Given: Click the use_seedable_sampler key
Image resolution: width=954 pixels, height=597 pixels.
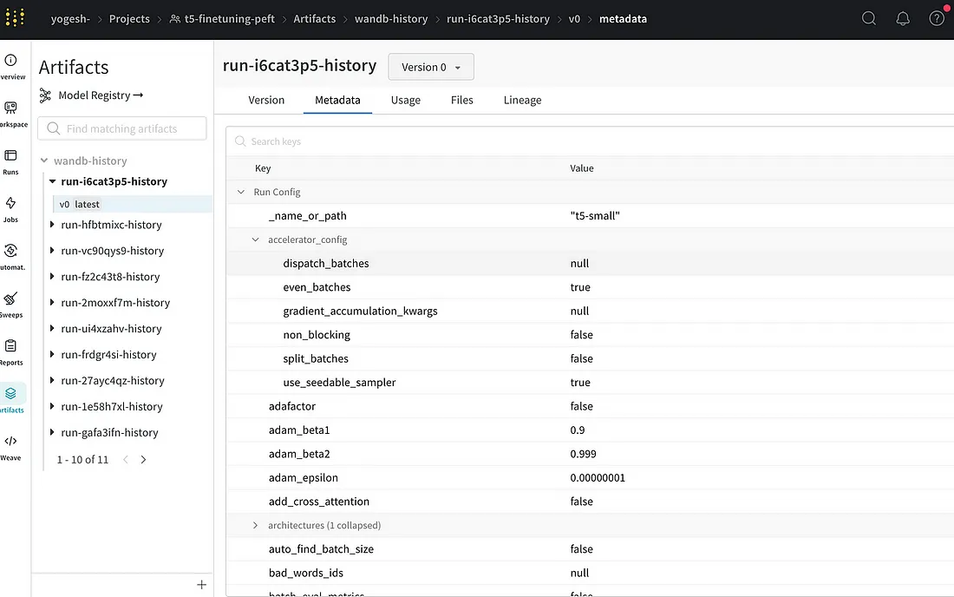Looking at the screenshot, I should pos(339,382).
